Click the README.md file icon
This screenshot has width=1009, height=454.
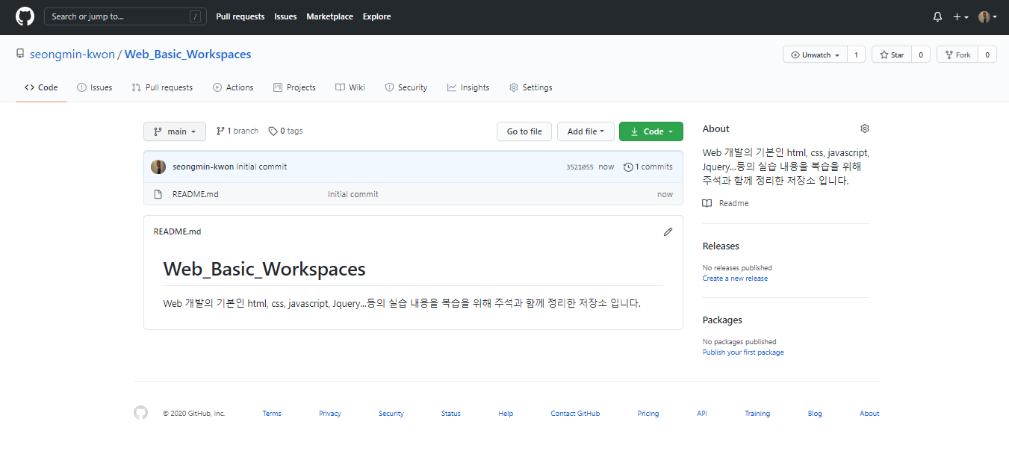coord(158,194)
